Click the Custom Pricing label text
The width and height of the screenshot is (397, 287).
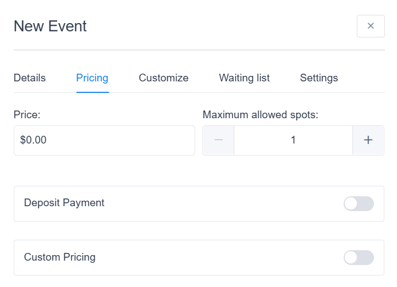60,257
